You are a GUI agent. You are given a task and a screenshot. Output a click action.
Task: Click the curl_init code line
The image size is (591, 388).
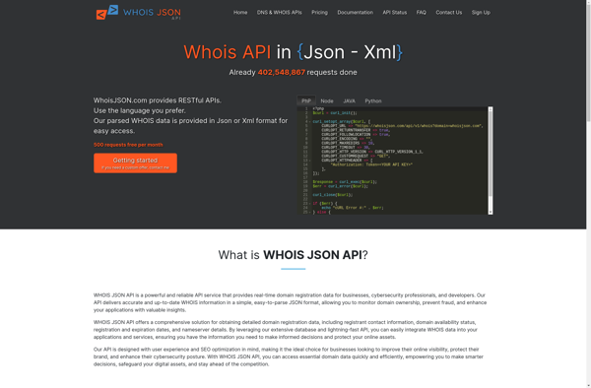(x=335, y=113)
